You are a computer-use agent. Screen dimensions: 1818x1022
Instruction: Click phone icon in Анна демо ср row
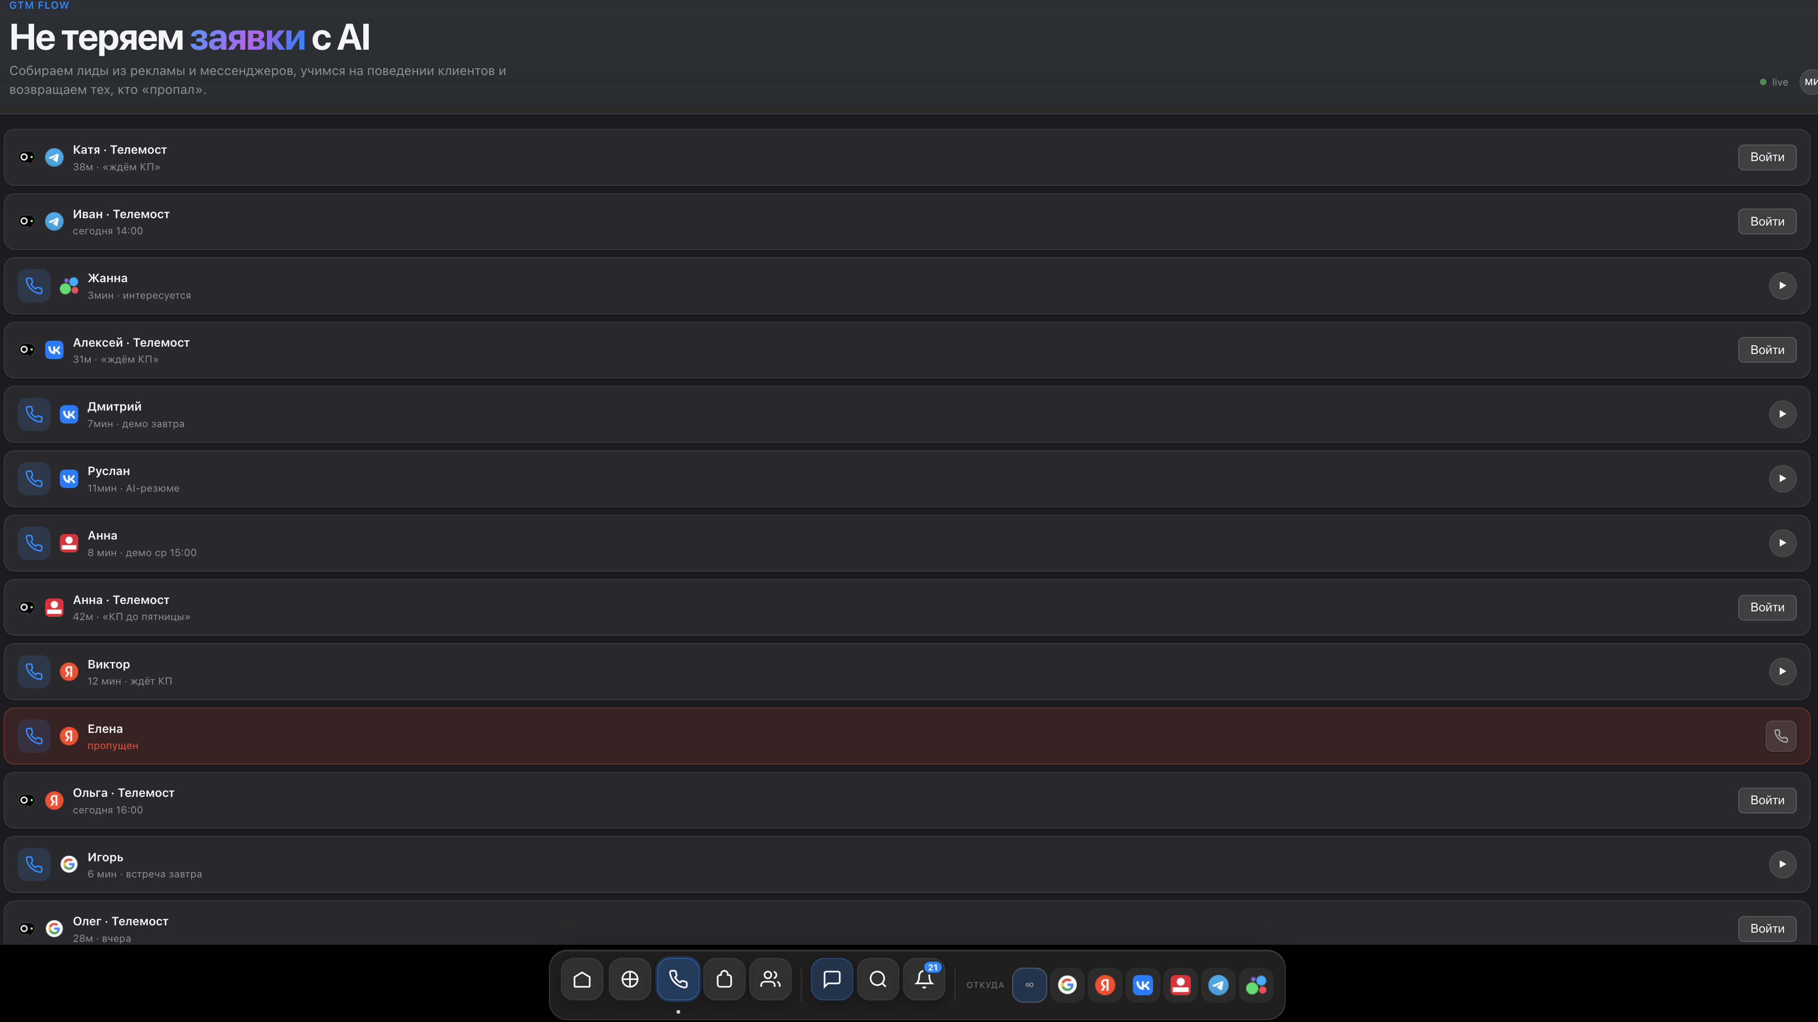pos(34,543)
